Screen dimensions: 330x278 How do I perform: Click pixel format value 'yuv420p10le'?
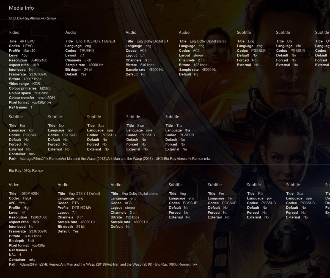coord(42,102)
